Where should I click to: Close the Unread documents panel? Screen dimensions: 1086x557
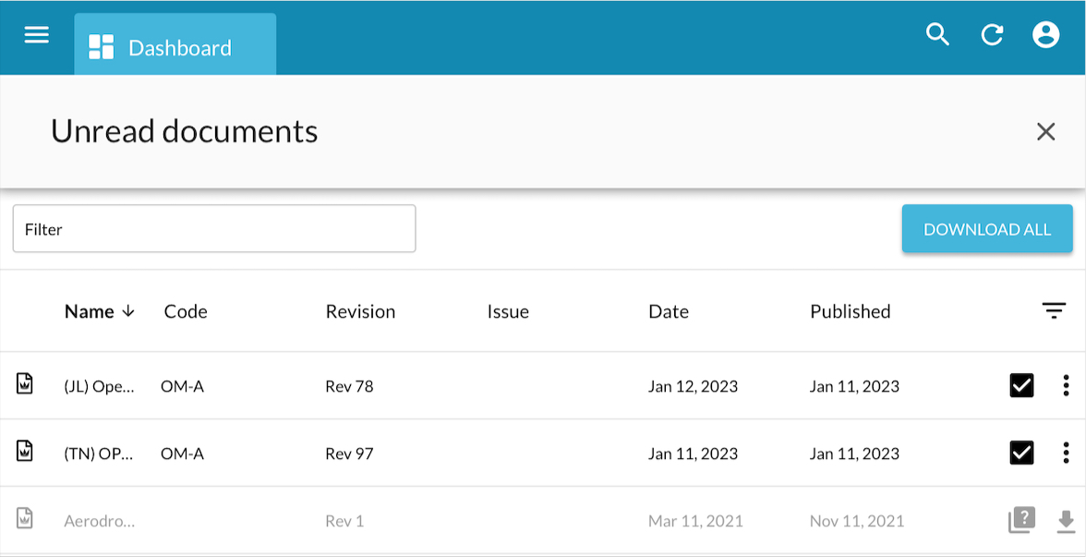coord(1045,131)
